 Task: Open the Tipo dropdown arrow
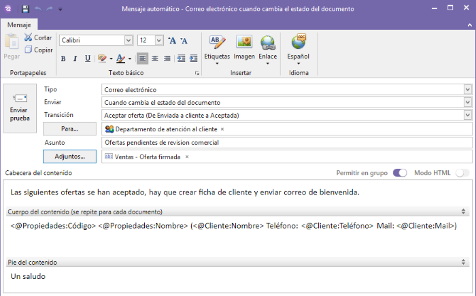click(x=468, y=89)
